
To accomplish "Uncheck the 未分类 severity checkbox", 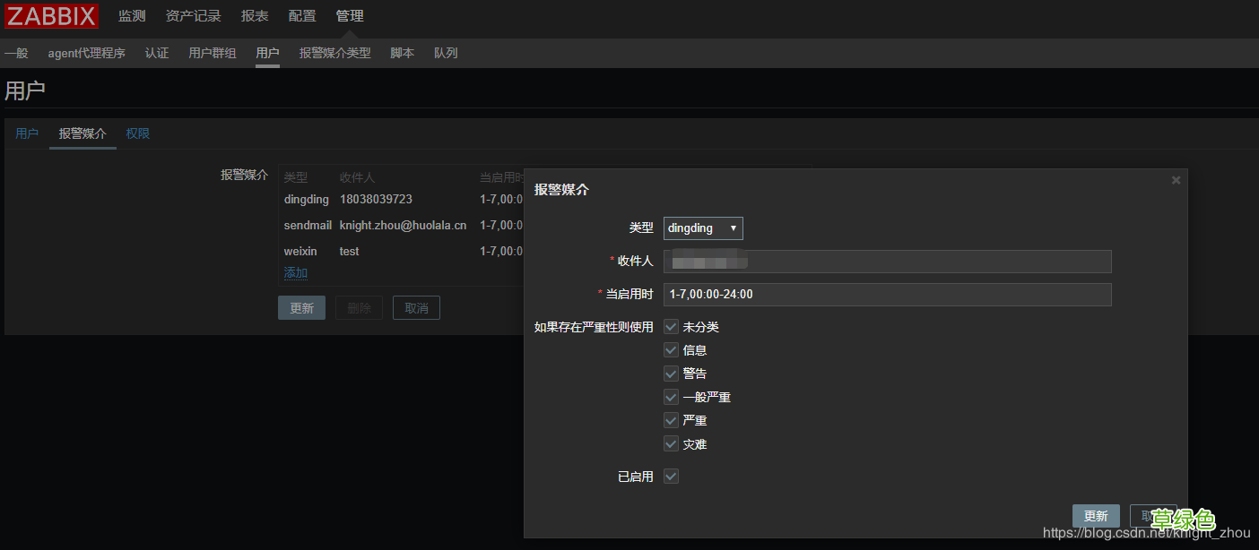I will 671,326.
